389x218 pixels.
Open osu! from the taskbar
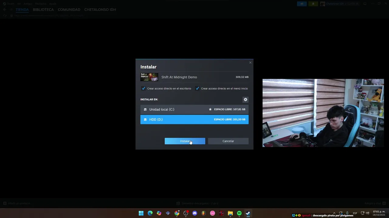click(212, 213)
